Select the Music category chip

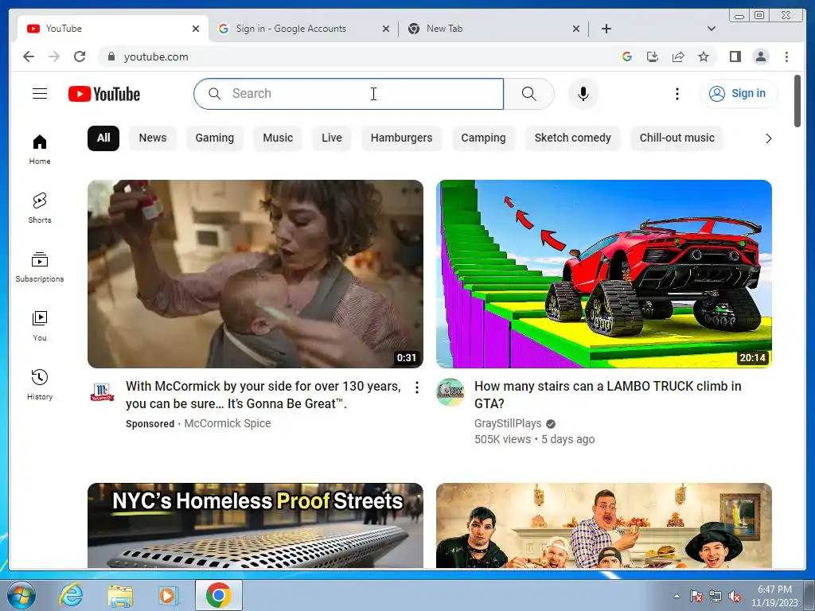[278, 138]
